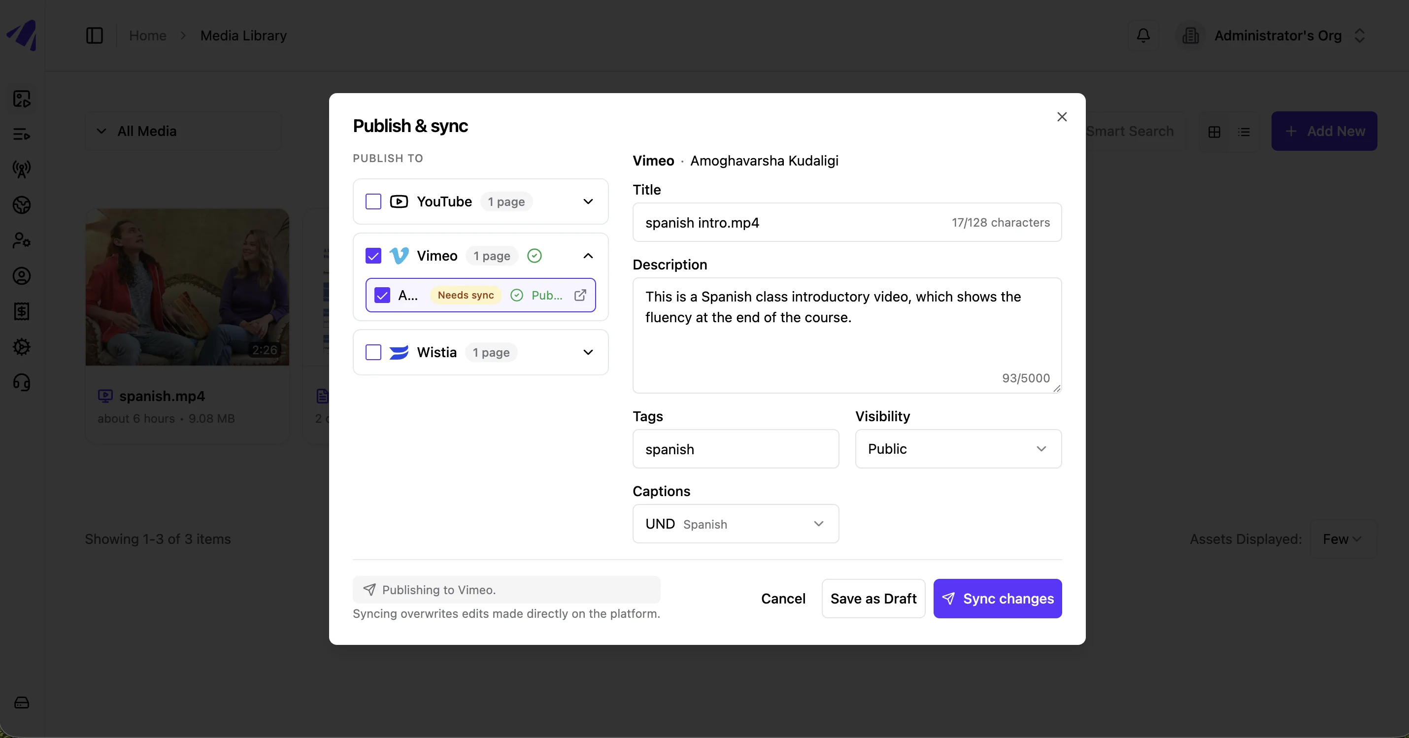Click the Publishing to Vimeo status message
Viewport: 1409px width, 738px height.
(x=506, y=590)
